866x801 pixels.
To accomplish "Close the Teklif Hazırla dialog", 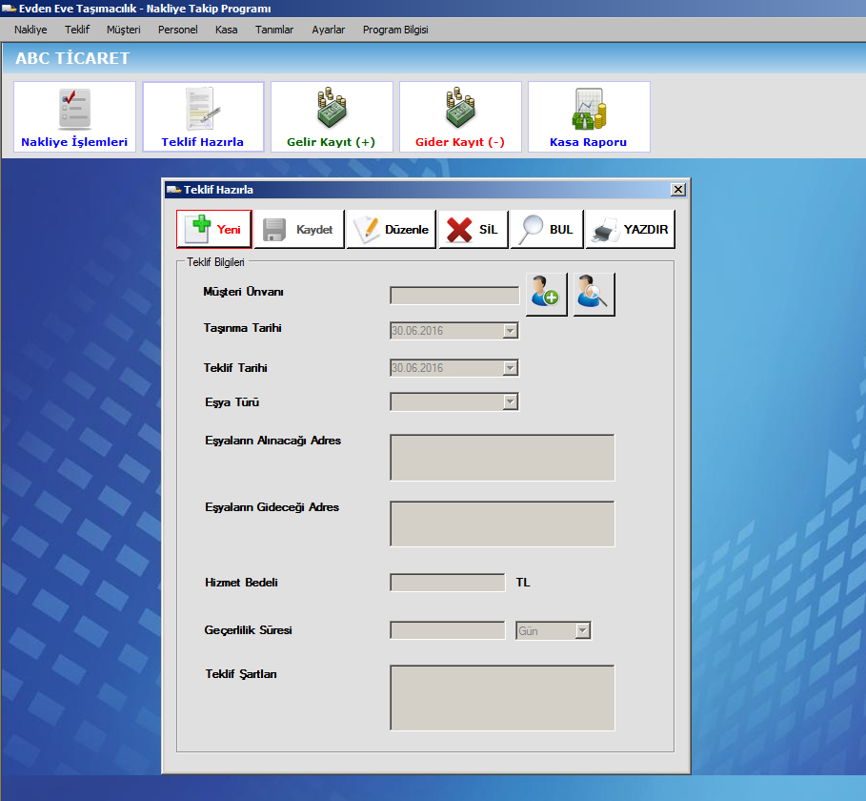I will click(x=678, y=190).
